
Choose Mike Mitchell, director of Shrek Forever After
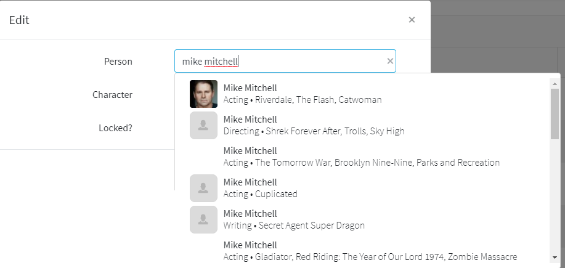click(x=313, y=125)
